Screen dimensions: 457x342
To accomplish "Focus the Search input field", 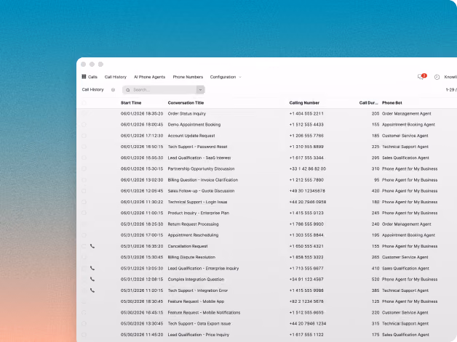I will tap(163, 90).
